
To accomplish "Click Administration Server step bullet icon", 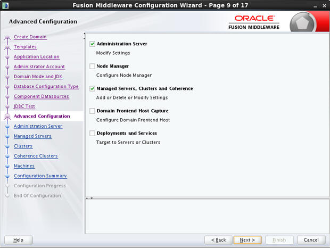I will [7, 127].
